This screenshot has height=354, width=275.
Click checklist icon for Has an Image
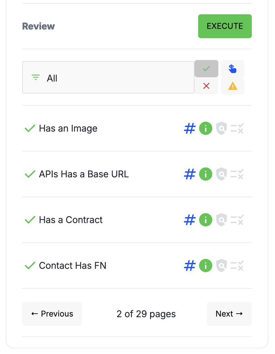point(237,128)
